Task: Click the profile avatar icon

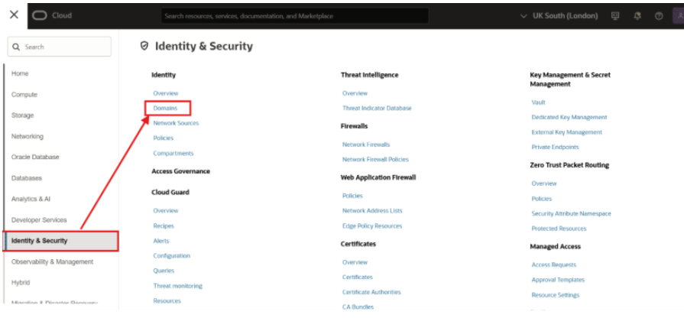Action: click(x=678, y=16)
